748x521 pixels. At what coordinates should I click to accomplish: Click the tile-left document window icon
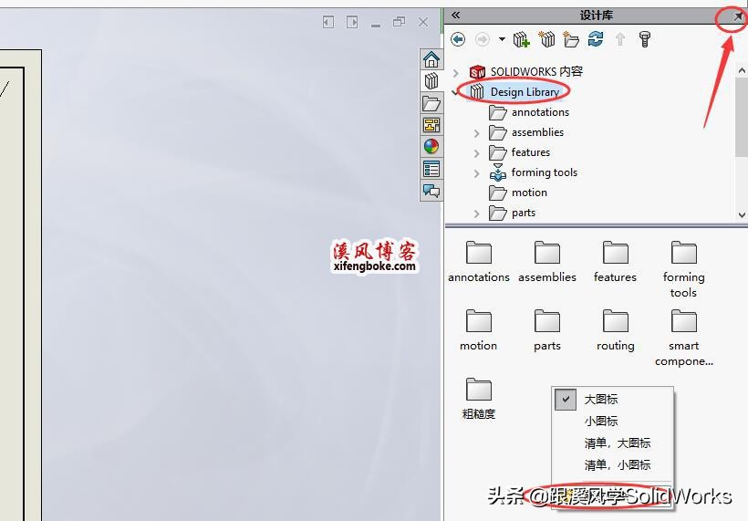[328, 22]
